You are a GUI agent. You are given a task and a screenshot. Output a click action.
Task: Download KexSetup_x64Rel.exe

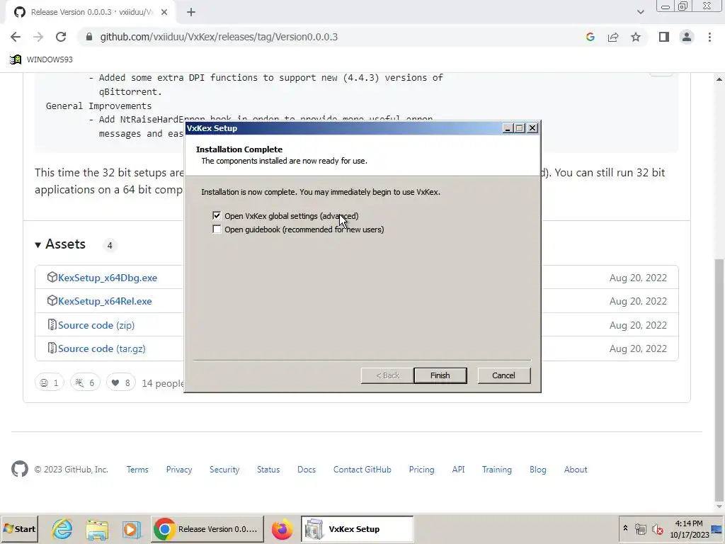(x=105, y=301)
